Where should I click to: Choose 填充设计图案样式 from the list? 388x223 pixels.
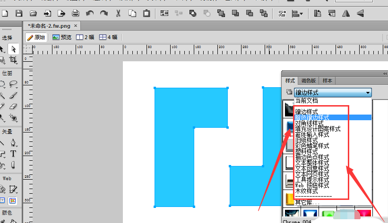click(333, 129)
